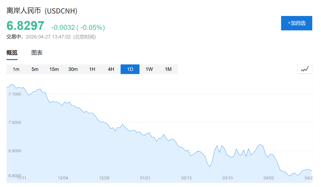Switch to the 概览 tab
The height and width of the screenshot is (187, 321).
[12, 53]
